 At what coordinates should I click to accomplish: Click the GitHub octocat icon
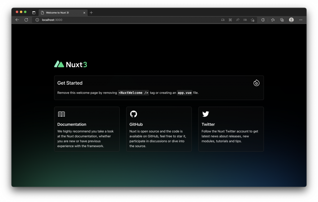click(x=134, y=114)
